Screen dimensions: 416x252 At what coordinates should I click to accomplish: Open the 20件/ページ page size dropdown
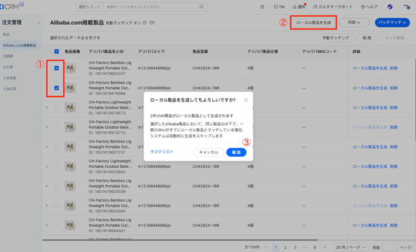click(x=350, y=247)
